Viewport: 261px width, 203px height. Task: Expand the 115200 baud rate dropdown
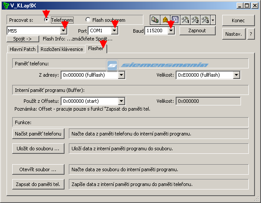tap(171, 31)
